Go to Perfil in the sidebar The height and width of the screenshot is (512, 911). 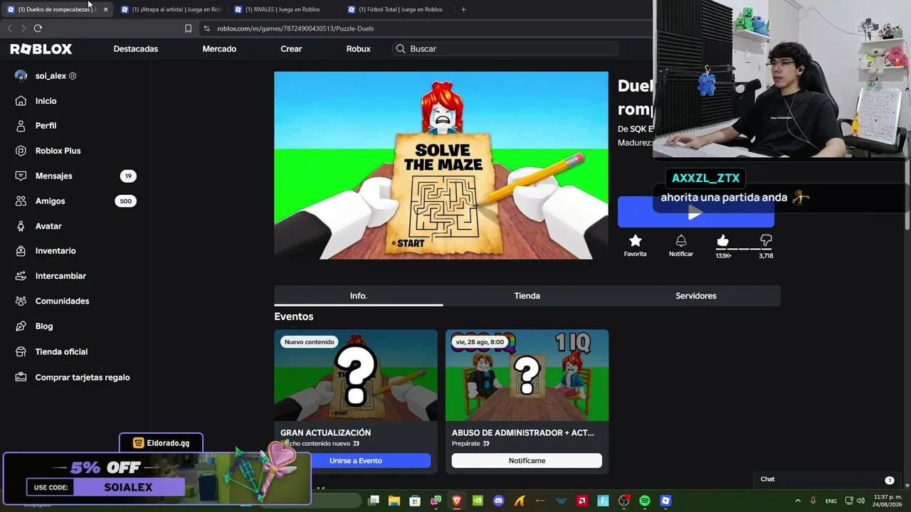pyautogui.click(x=46, y=126)
